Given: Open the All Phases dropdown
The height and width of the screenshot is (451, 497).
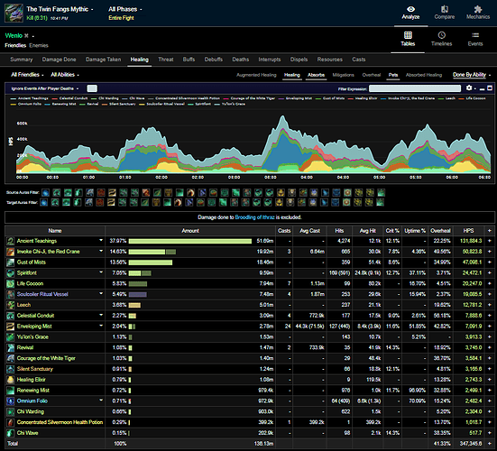Looking at the screenshot, I should (125, 9).
